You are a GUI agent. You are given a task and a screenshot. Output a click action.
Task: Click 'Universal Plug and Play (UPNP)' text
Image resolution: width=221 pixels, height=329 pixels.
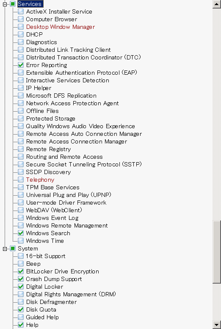pos(69,195)
